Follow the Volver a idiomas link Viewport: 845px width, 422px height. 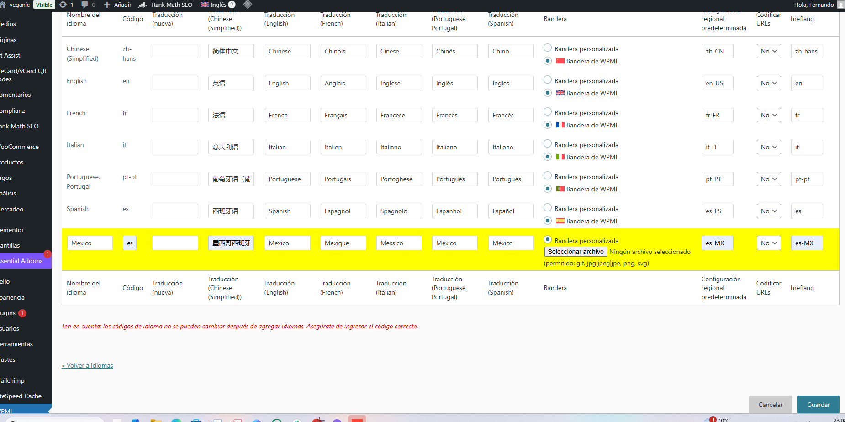click(x=87, y=365)
